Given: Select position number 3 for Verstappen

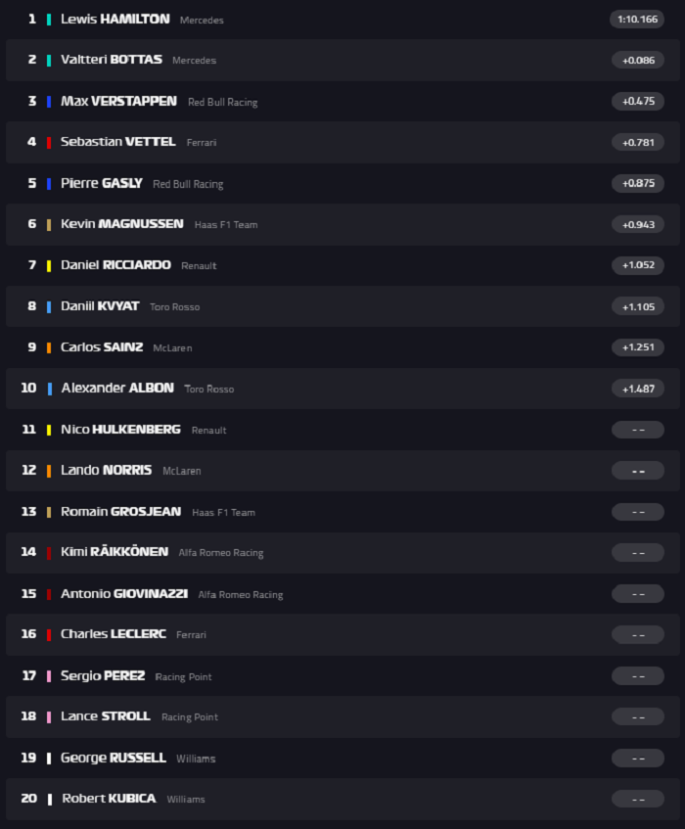Looking at the screenshot, I should pos(30,100).
